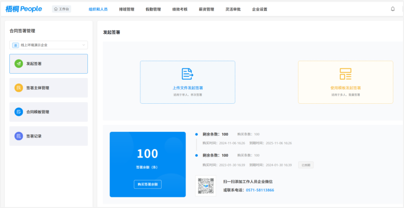404x208 pixels.
Task: Click the green paper plane icon
Action: [x=18, y=64]
